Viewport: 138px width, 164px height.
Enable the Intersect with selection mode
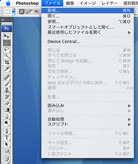[37, 11]
